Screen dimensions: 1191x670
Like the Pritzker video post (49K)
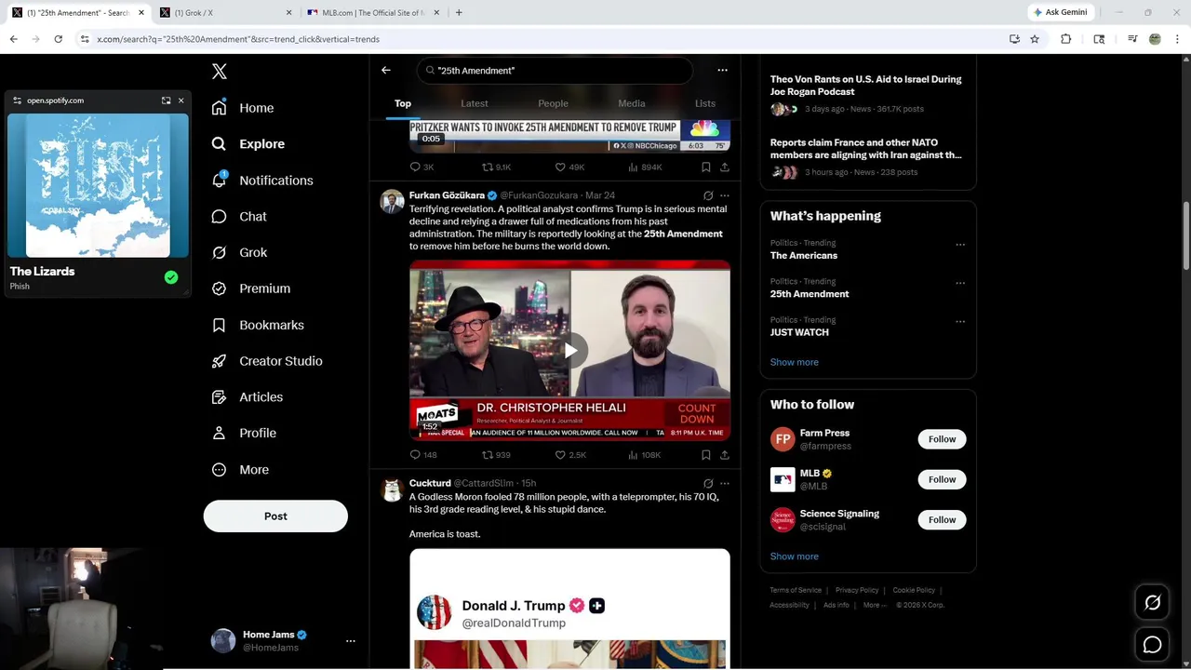coord(569,167)
